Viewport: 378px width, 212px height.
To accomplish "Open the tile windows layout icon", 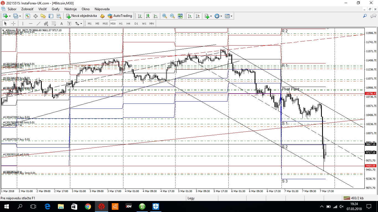I will click(180, 16).
